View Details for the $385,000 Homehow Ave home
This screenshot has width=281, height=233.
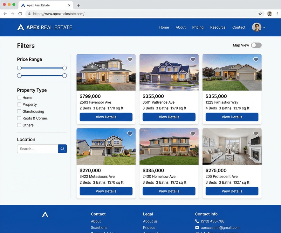(169, 191)
